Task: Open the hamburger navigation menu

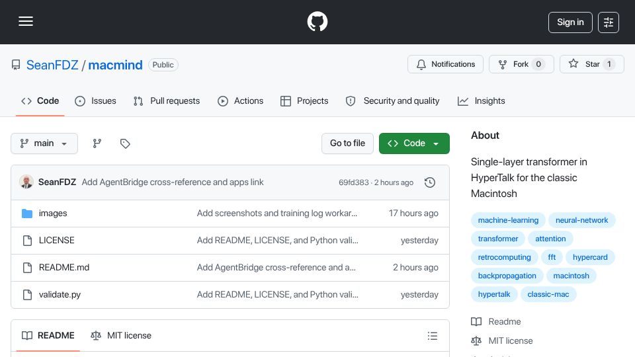Action: tap(26, 21)
